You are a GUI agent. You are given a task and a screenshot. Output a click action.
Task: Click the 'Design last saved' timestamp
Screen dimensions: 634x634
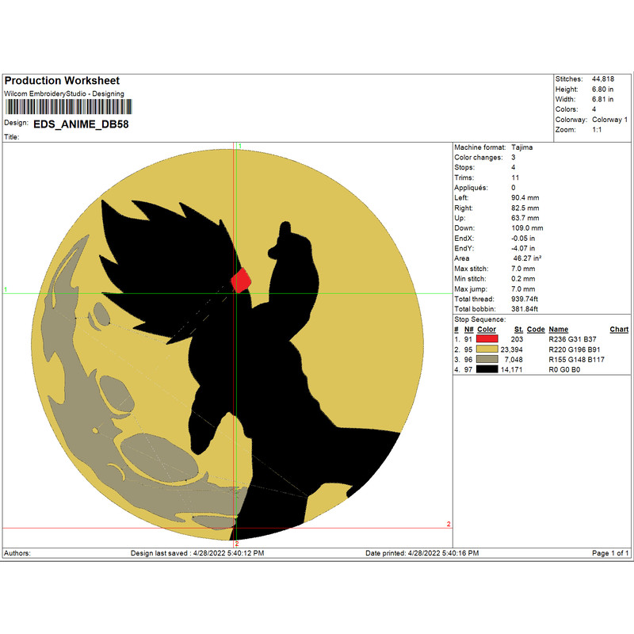(197, 553)
